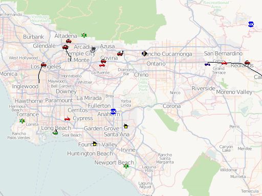Select the Grand Terrace label
This screenshot has width=262, height=196.
(219, 70)
